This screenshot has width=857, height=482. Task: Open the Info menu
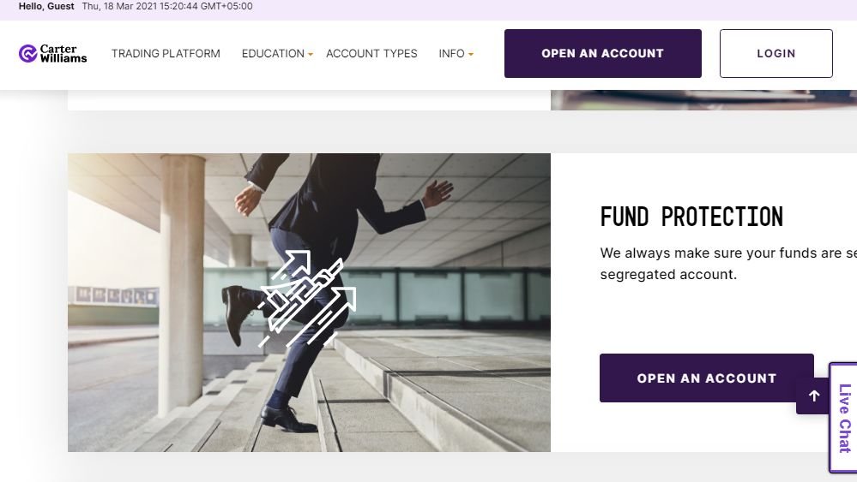tap(451, 53)
